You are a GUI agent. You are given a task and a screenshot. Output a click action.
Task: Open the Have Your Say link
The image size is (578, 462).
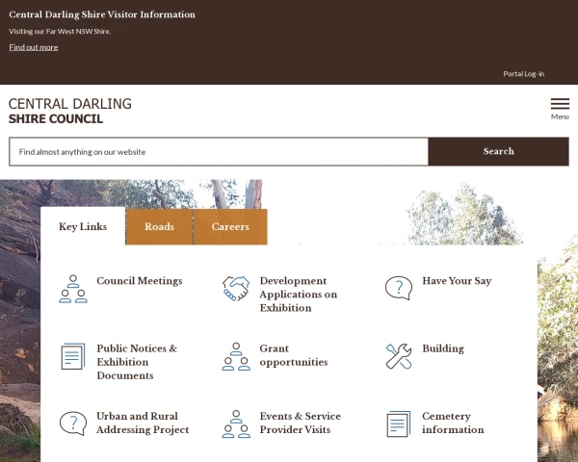tap(457, 281)
